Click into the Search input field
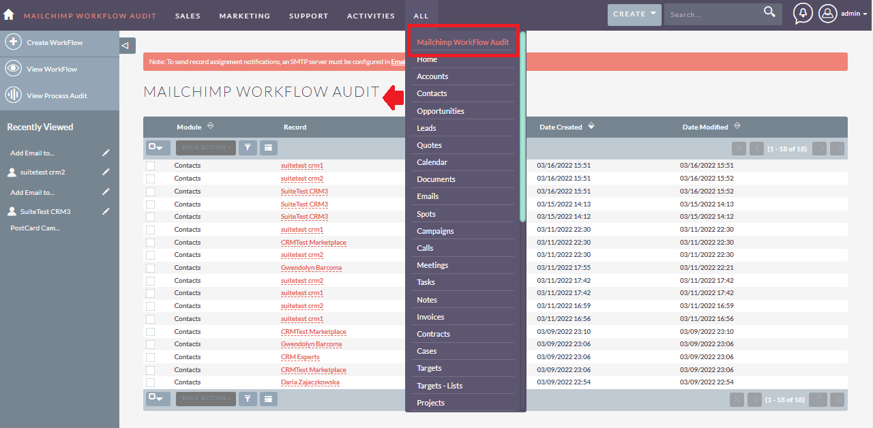This screenshot has height=428, width=873. pyautogui.click(x=713, y=14)
